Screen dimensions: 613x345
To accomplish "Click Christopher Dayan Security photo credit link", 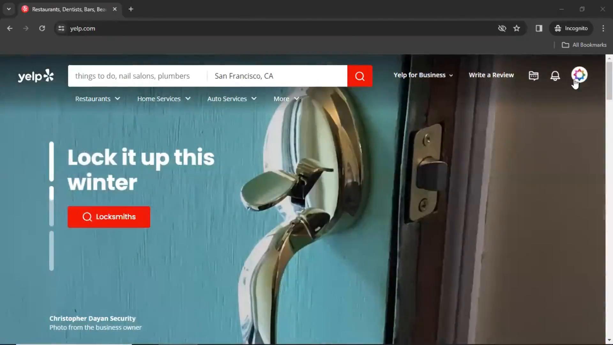I will click(x=93, y=318).
